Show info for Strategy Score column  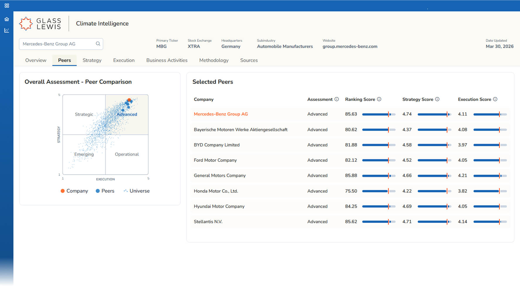tap(437, 99)
